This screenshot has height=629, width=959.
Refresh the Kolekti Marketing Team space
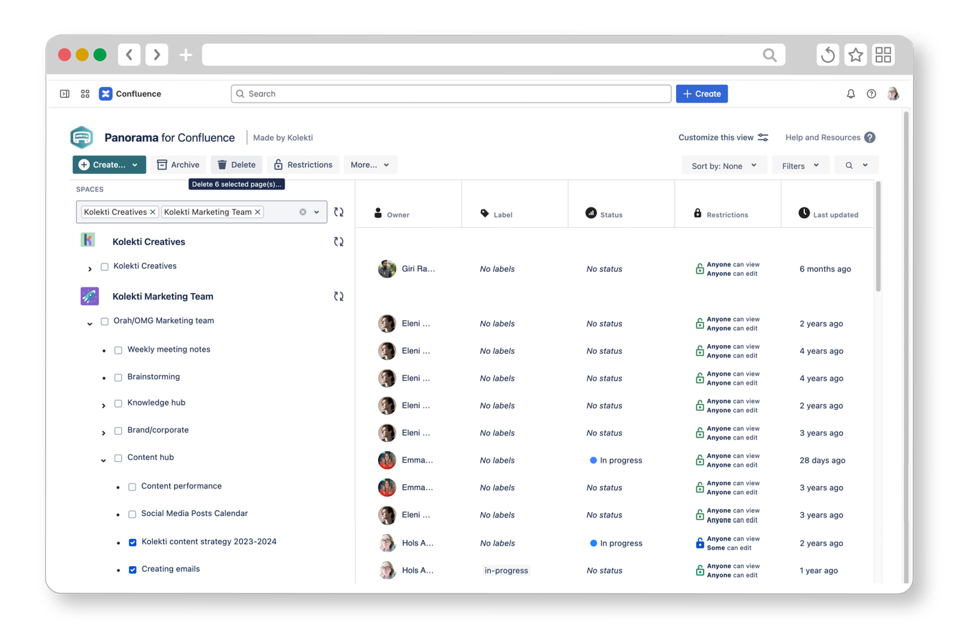(338, 296)
